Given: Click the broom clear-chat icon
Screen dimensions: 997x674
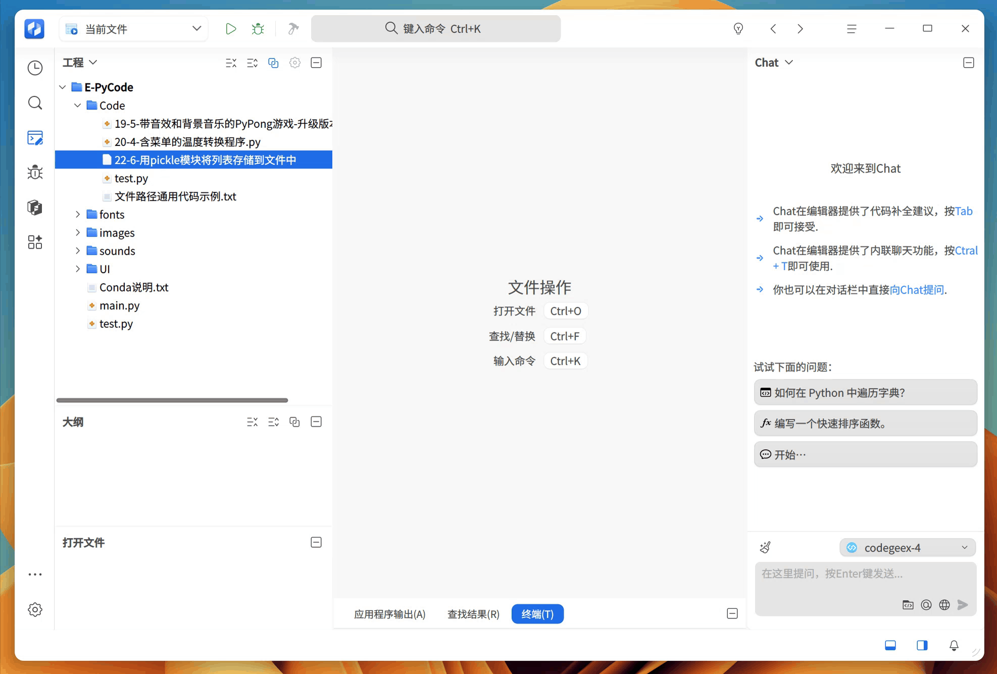Looking at the screenshot, I should 765,547.
